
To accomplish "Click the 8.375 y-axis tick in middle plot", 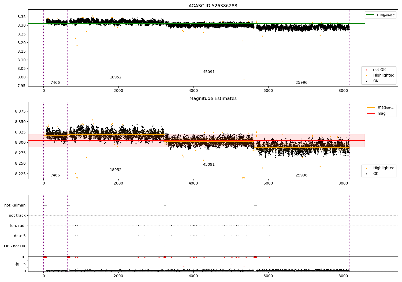I will [20, 111].
